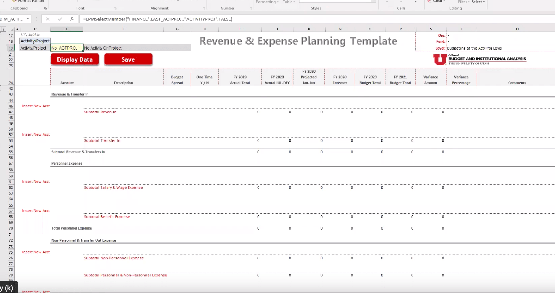Viewport: 555px width, 293px height.
Task: Open the Clear dropdown in Editing group
Action: pos(437,1)
